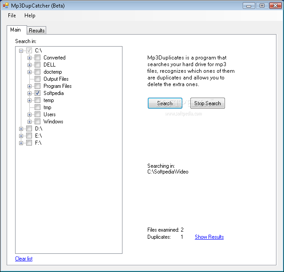Select the doctemp folder label
This screenshot has width=284, height=272.
[53, 72]
